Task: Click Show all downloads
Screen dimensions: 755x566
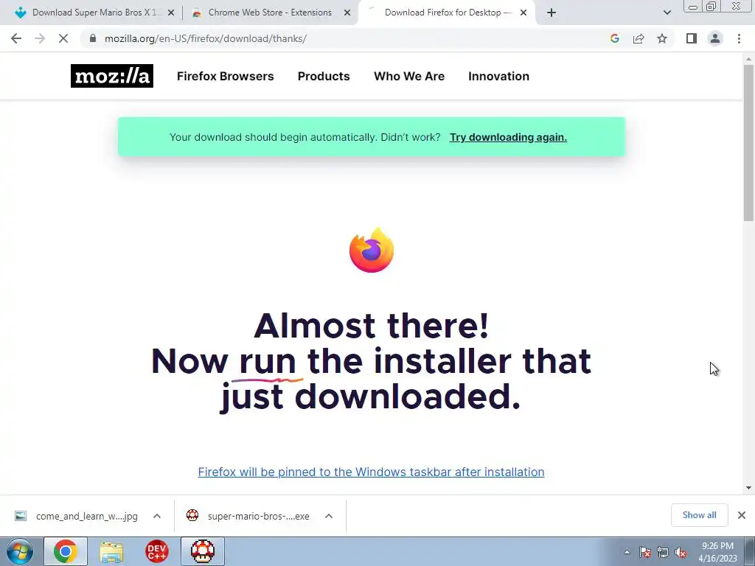Action: coord(699,515)
